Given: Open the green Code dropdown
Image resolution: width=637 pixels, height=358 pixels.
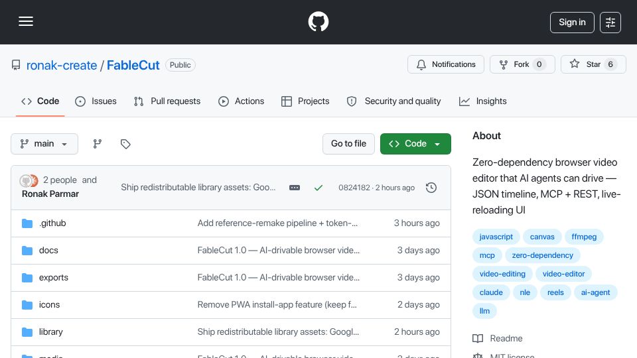Looking at the screenshot, I should click(415, 144).
